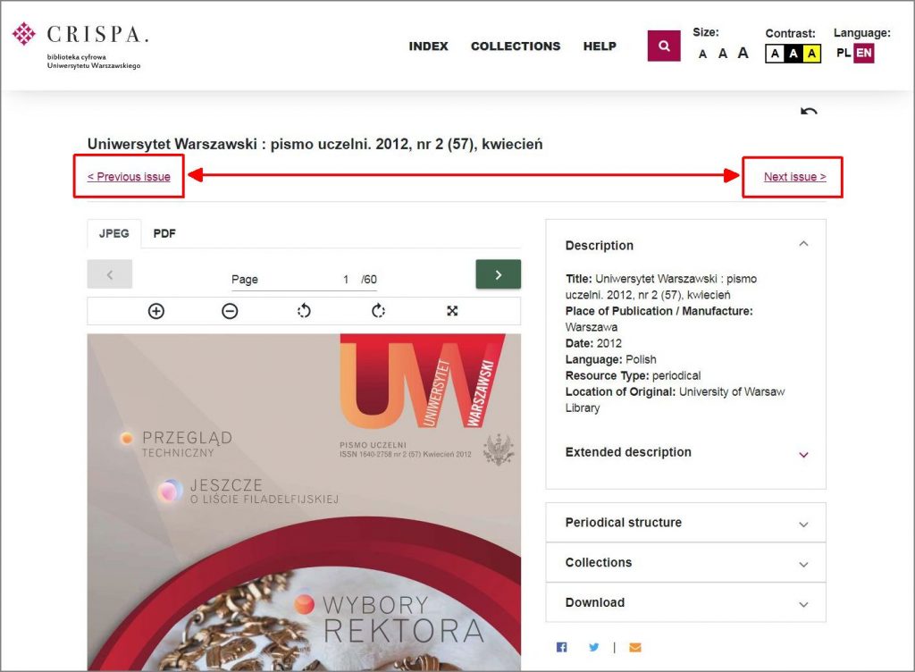Switch language to PL

[x=844, y=53]
